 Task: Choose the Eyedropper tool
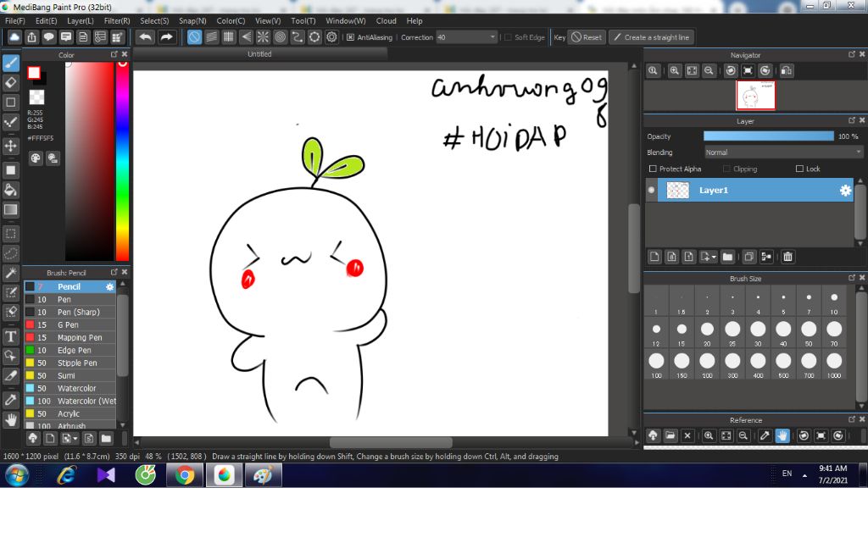click(11, 399)
